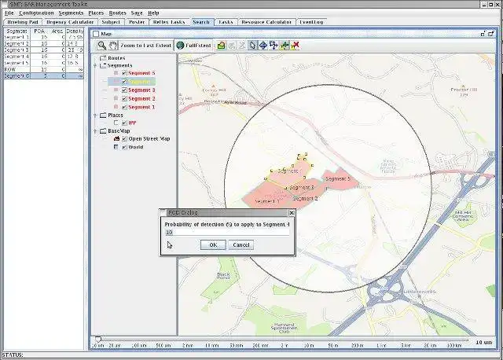This screenshot has height=360, width=503.
Task: Select the hand pan tool
Action: 112,46
